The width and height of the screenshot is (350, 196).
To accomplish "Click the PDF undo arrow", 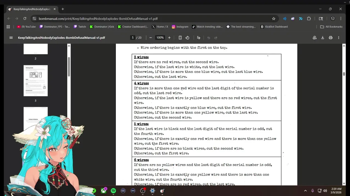I will tap(209, 38).
